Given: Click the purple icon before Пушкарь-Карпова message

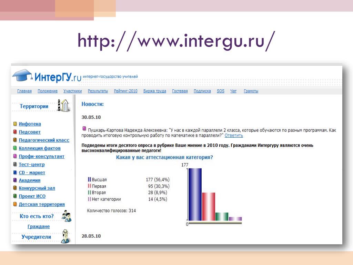Looking at the screenshot, I should (84, 129).
